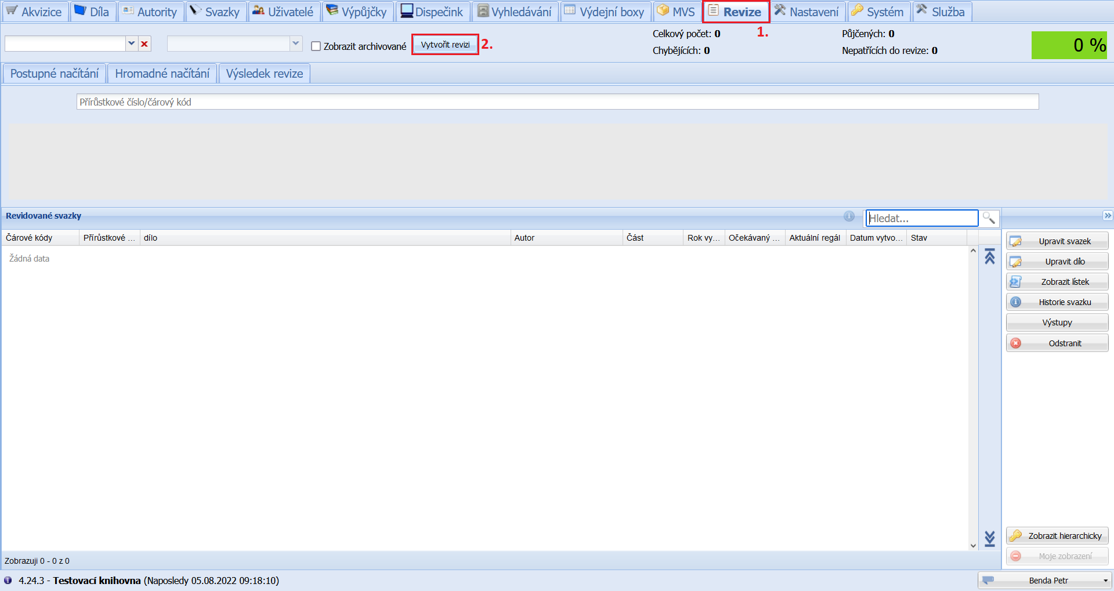Click 'Nepatřících do revize: 0' label
This screenshot has width=1114, height=591.
click(889, 50)
